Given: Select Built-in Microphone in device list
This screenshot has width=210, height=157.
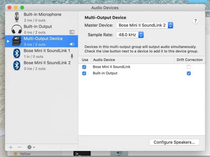Looking at the screenshot, I should click(x=42, y=17).
